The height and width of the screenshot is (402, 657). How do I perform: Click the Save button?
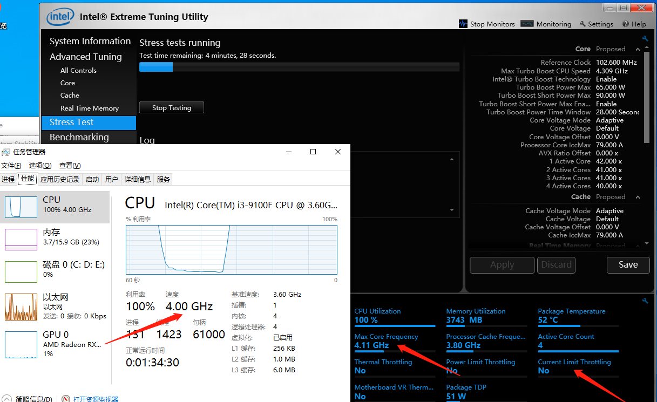tap(628, 265)
